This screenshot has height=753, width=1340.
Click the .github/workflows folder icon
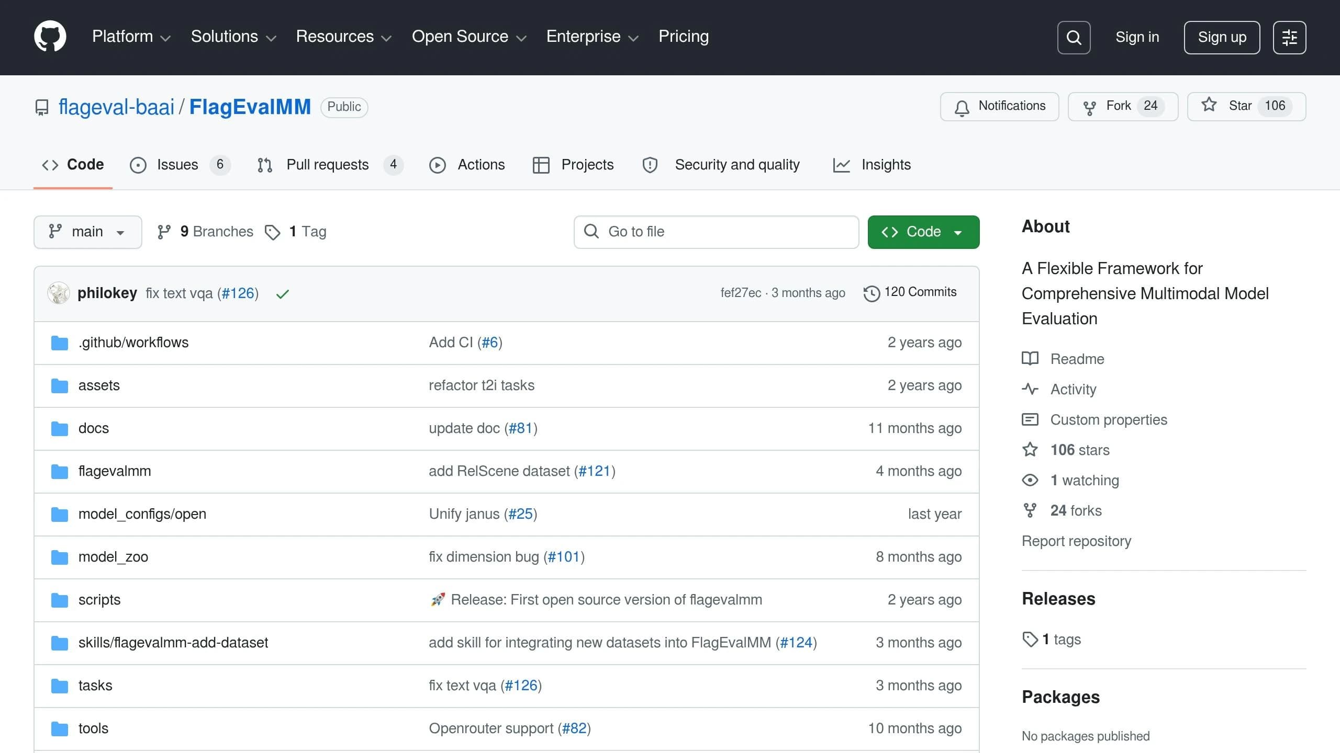pyautogui.click(x=60, y=343)
